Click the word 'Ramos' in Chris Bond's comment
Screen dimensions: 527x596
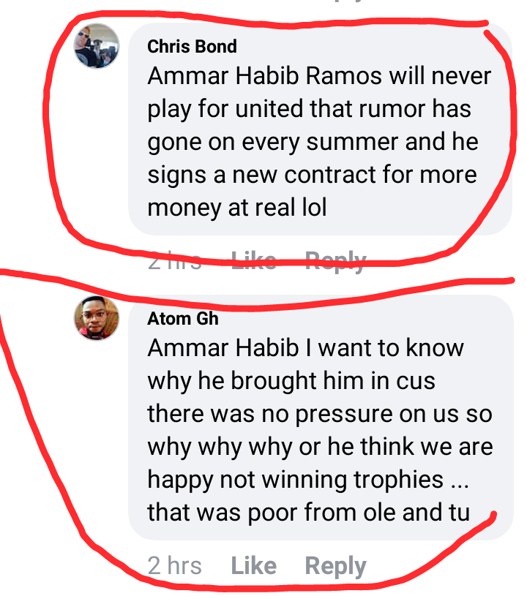click(343, 75)
